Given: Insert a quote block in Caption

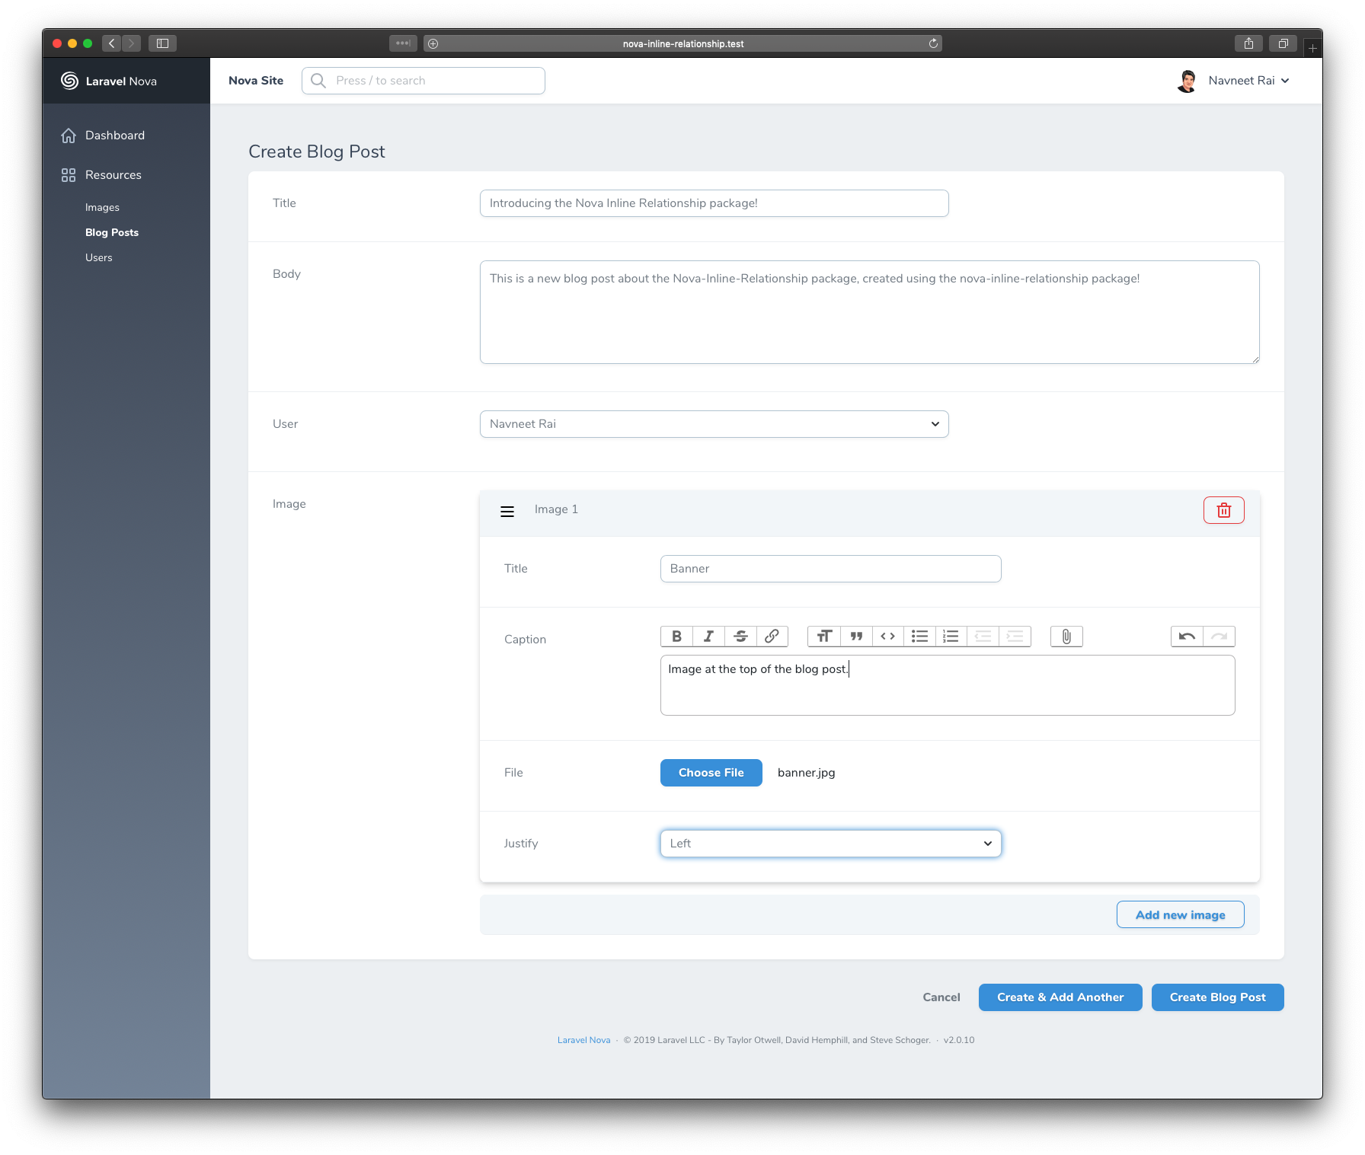Looking at the screenshot, I should 856,637.
